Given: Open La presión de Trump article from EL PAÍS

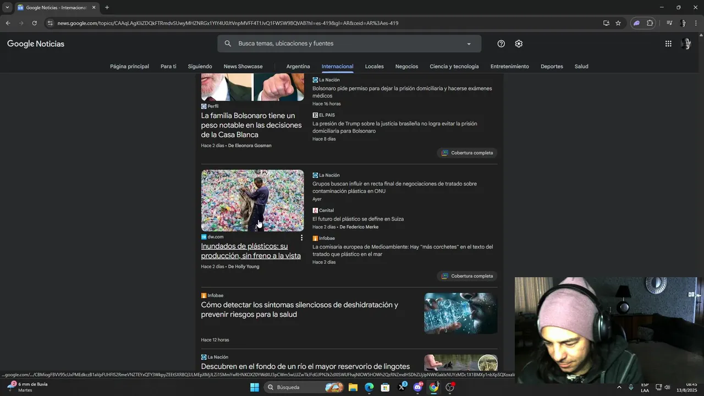Looking at the screenshot, I should tap(395, 128).
